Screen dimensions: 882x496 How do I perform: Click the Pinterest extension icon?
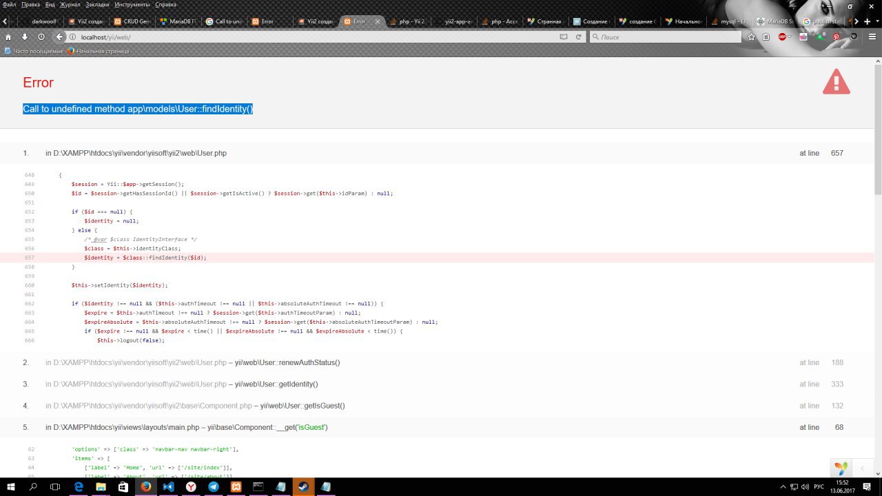click(837, 37)
